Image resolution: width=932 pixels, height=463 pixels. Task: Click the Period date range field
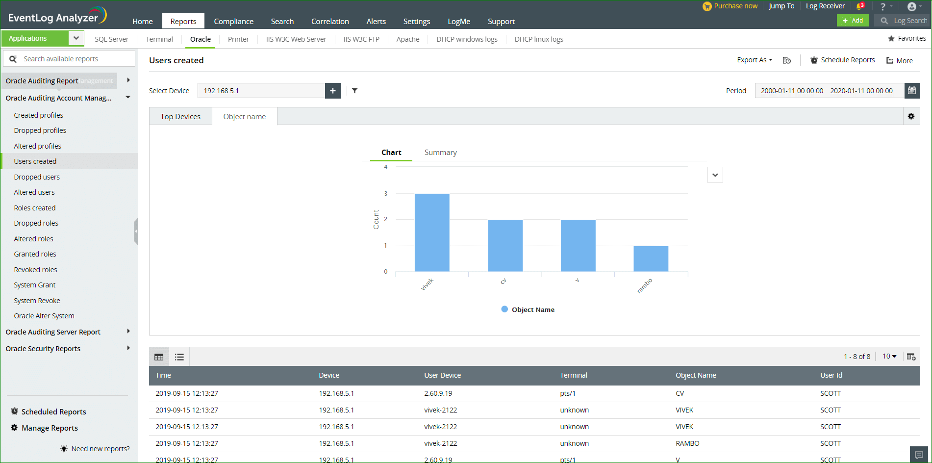pyautogui.click(x=830, y=91)
